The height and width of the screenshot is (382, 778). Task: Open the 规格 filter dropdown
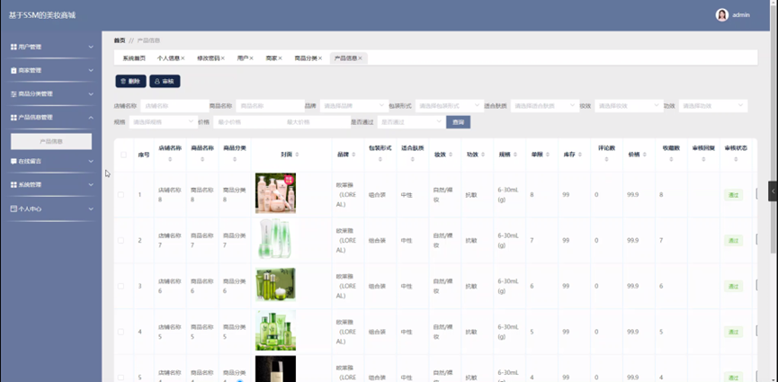point(163,121)
